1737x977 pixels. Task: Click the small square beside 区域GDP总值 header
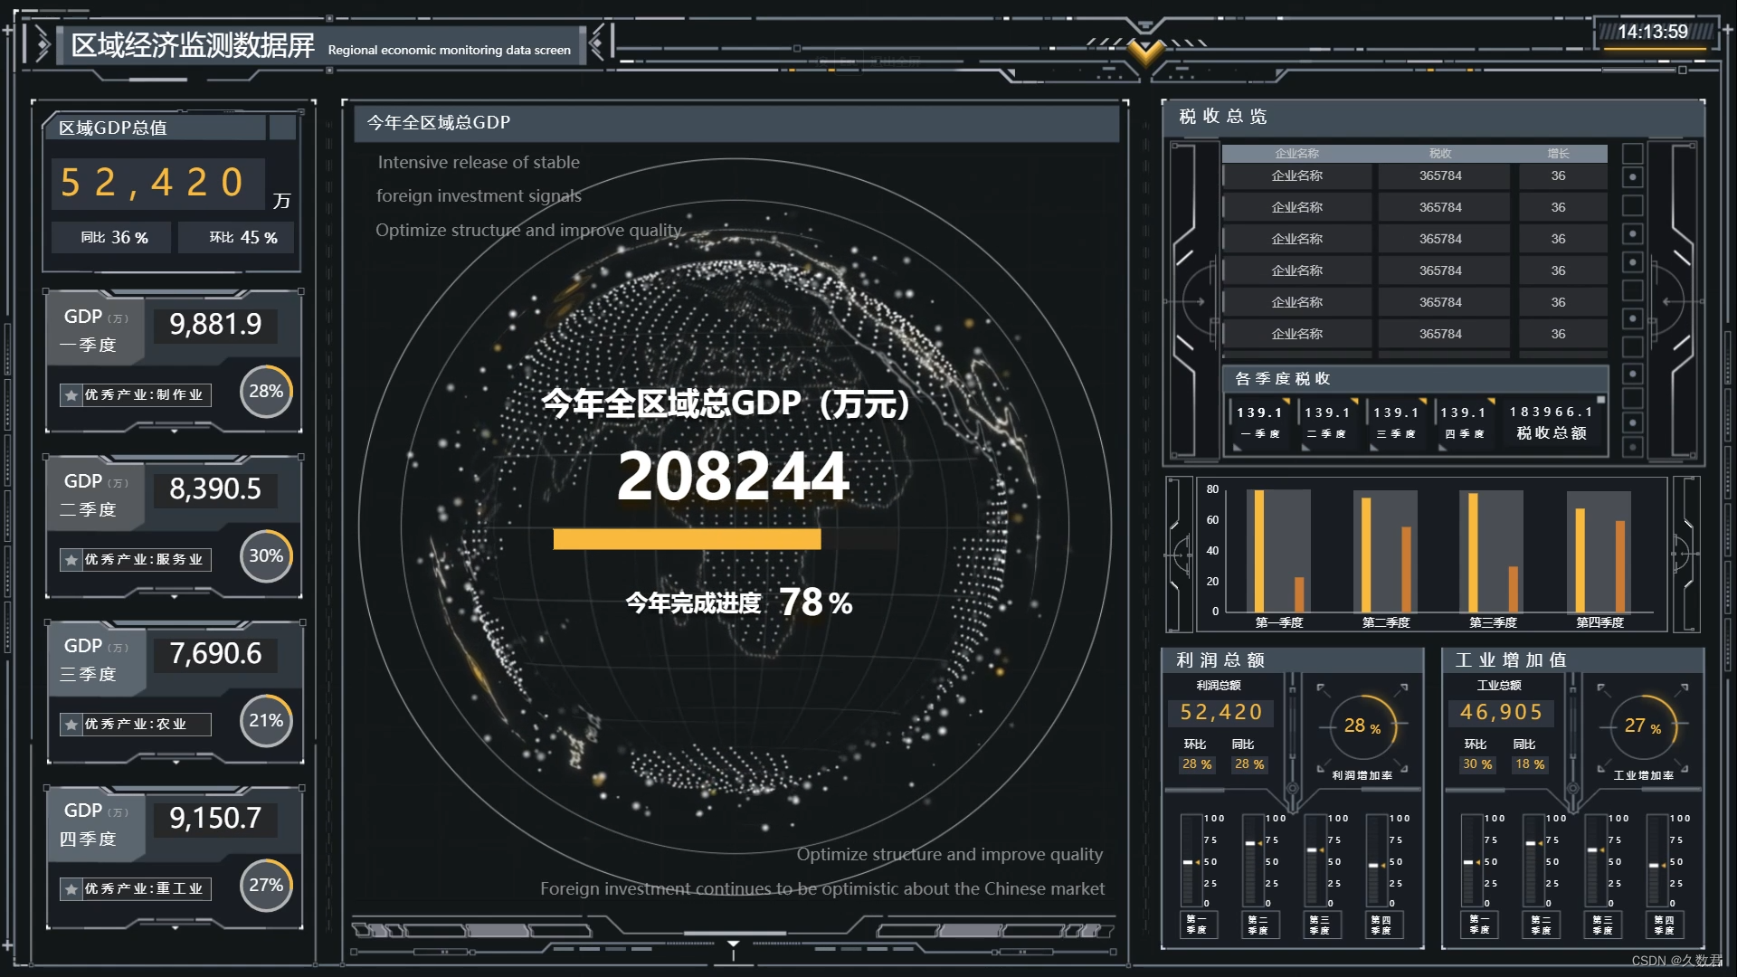pyautogui.click(x=283, y=128)
